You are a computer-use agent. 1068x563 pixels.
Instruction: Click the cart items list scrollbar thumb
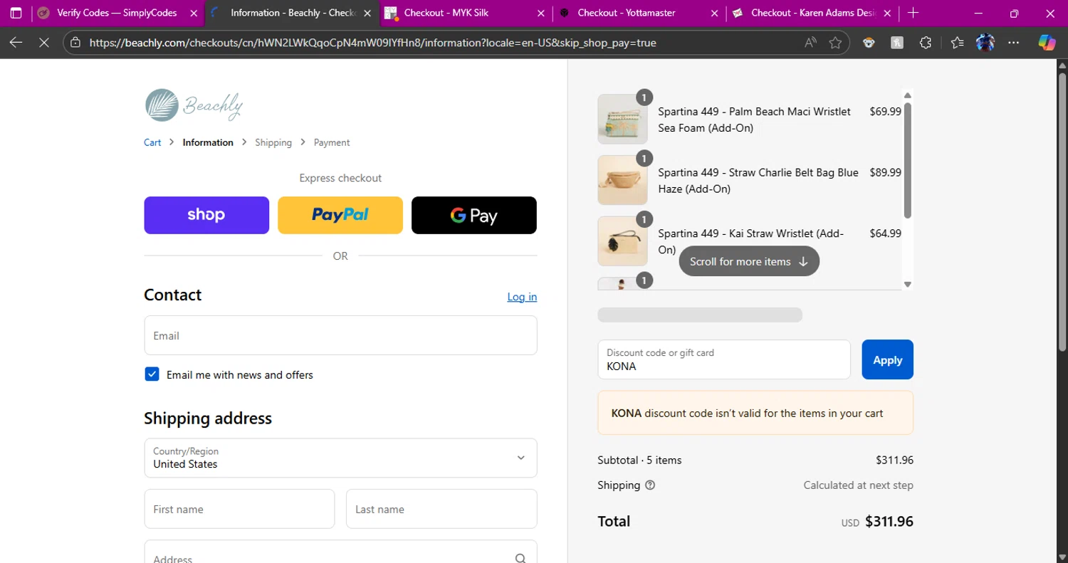tap(907, 160)
